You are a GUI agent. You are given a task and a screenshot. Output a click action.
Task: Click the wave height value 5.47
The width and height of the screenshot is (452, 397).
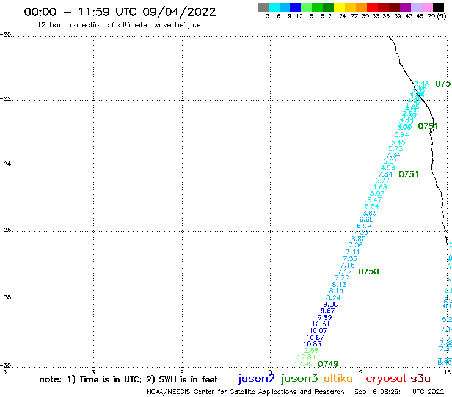click(374, 200)
